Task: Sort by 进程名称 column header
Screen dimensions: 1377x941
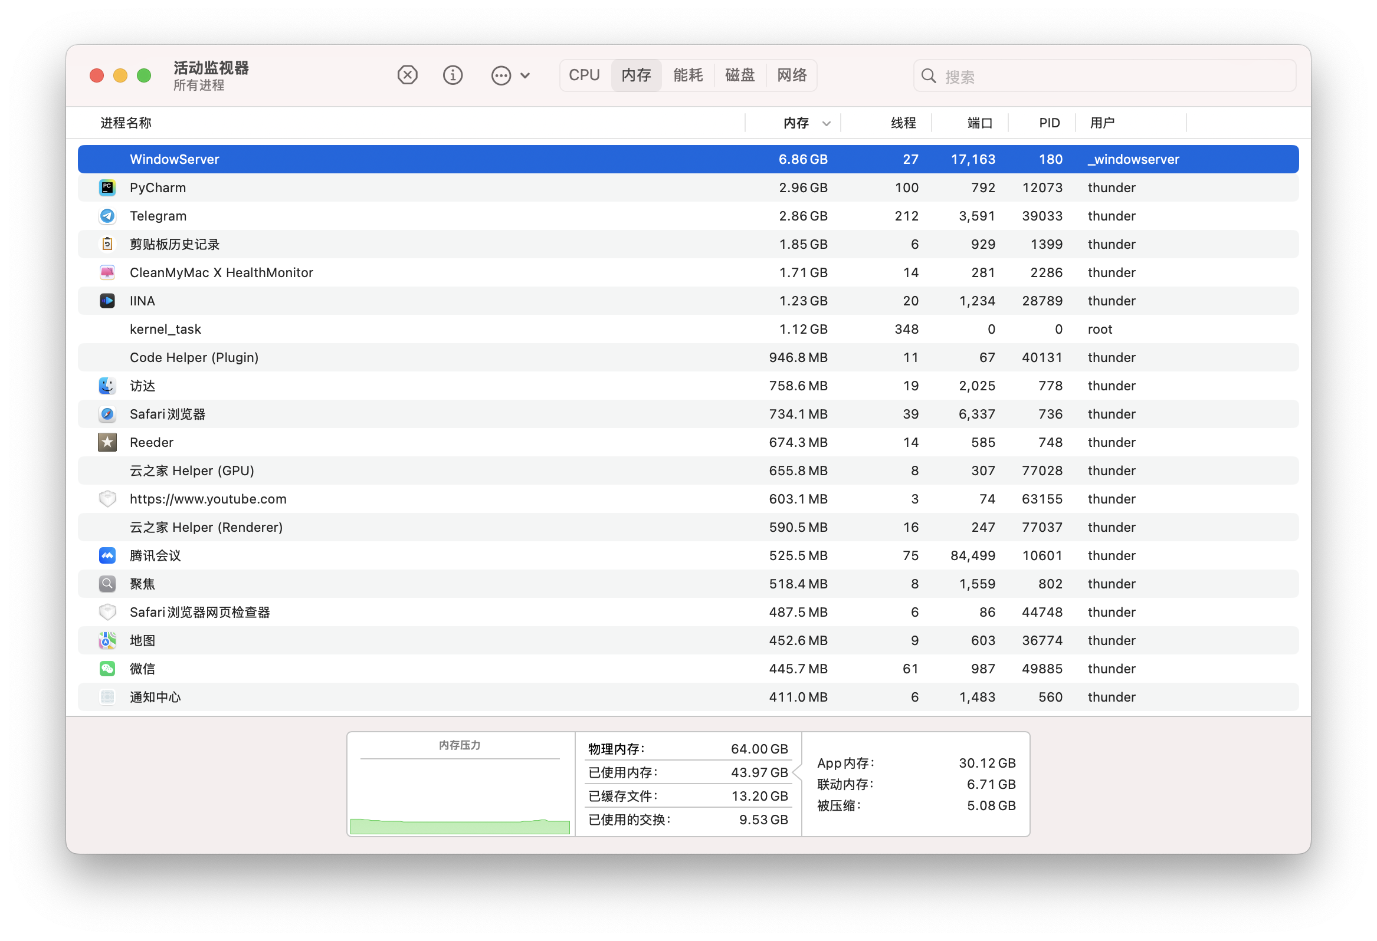Action: tap(126, 123)
